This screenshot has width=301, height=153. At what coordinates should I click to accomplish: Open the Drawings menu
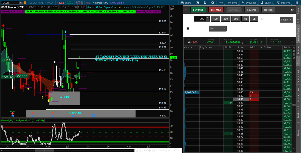coord(249,3)
